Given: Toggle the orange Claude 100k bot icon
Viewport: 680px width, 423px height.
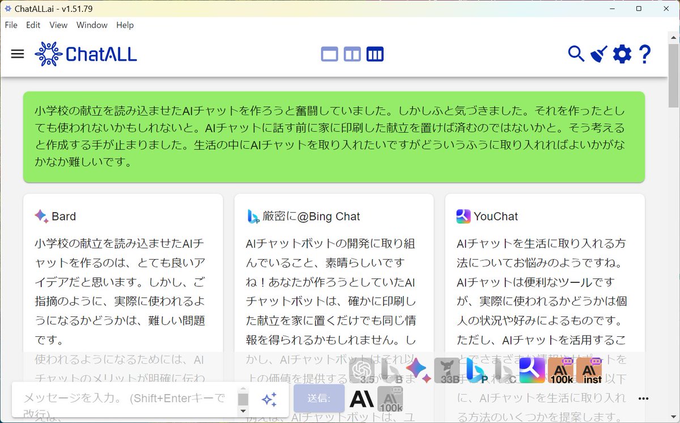Looking at the screenshot, I should click(561, 371).
